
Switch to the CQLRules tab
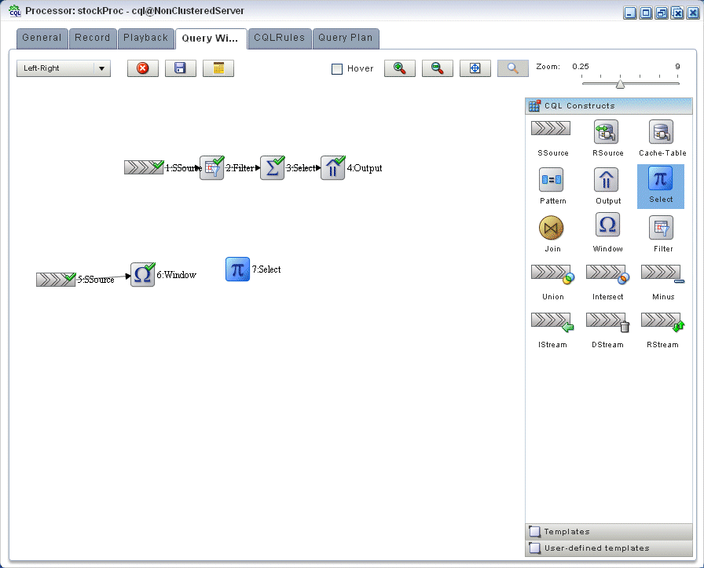(279, 38)
